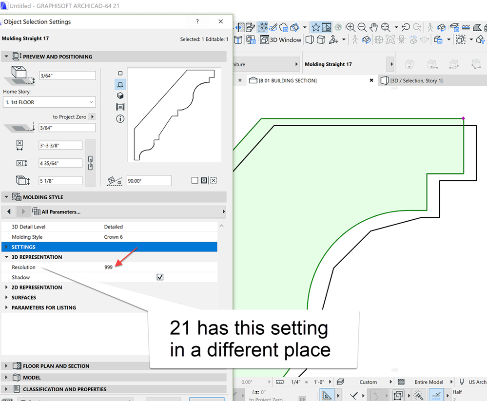The width and height of the screenshot is (487, 401).
Task: Expand 2D Representation parameter group
Action: 6,287
